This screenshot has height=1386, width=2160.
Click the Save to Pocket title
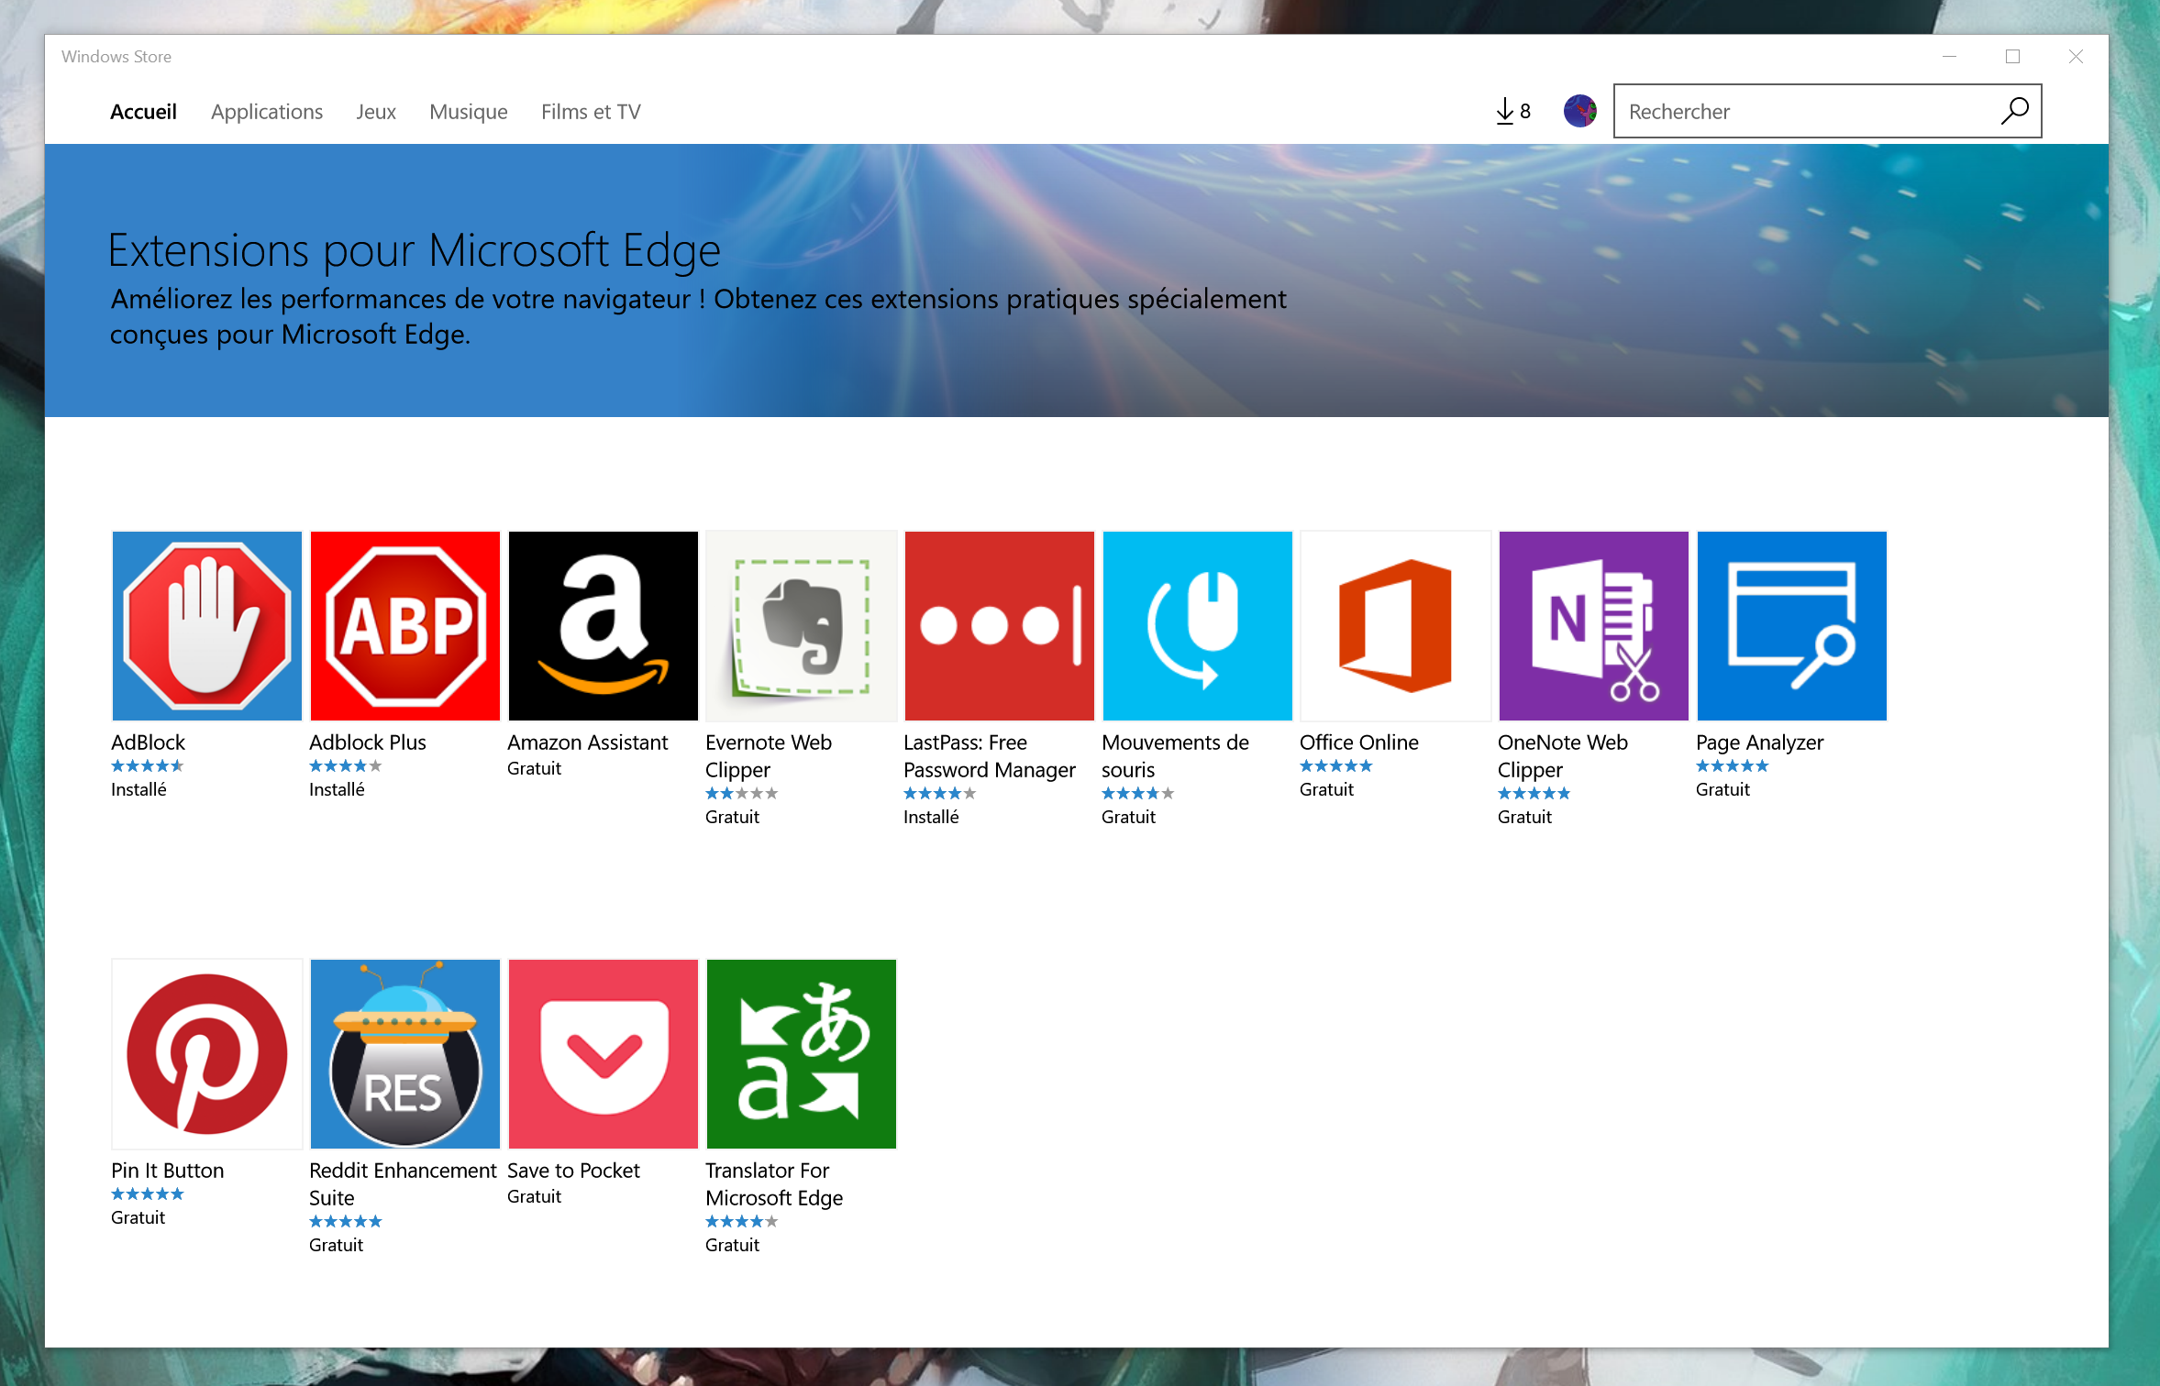[574, 1171]
